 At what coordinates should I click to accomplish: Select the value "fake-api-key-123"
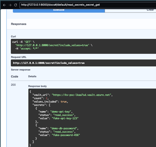(65, 118)
